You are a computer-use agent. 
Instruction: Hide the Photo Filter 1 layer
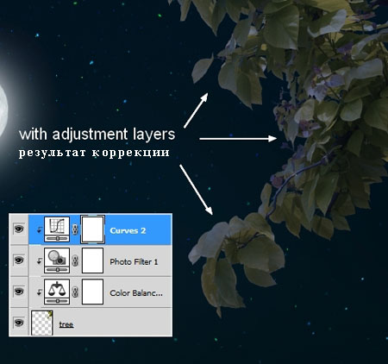coord(19,260)
